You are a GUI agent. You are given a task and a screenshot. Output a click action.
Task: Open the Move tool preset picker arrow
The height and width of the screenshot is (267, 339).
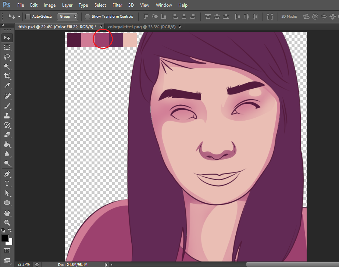point(19,17)
